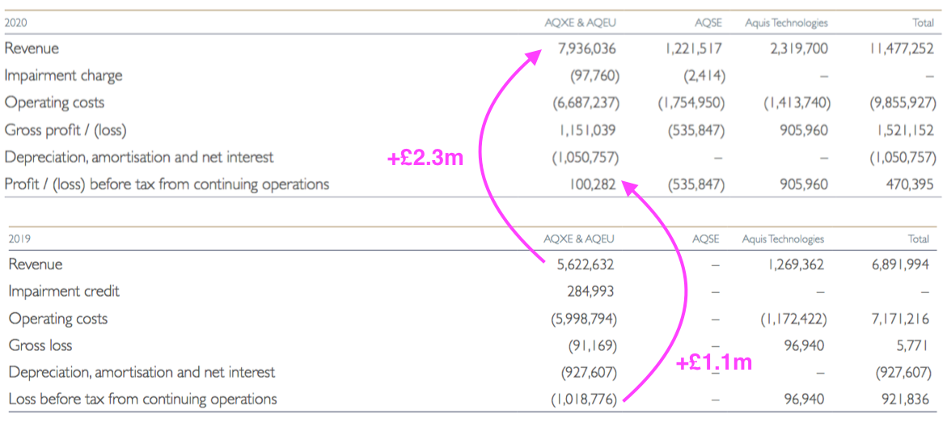
Task: Click the Aquis Technologies header in 2019 table
Action: point(783,239)
